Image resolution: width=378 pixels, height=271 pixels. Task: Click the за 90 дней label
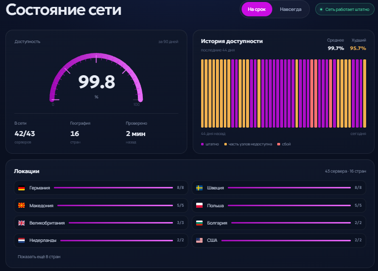168,42
